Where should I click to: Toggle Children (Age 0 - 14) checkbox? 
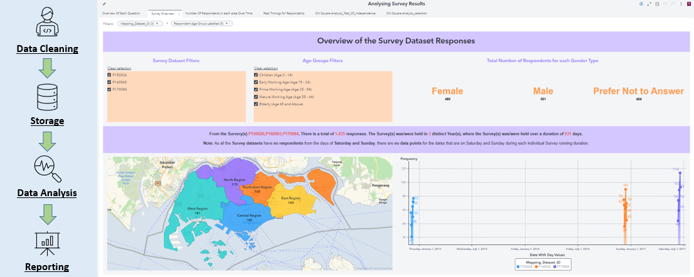click(x=256, y=75)
